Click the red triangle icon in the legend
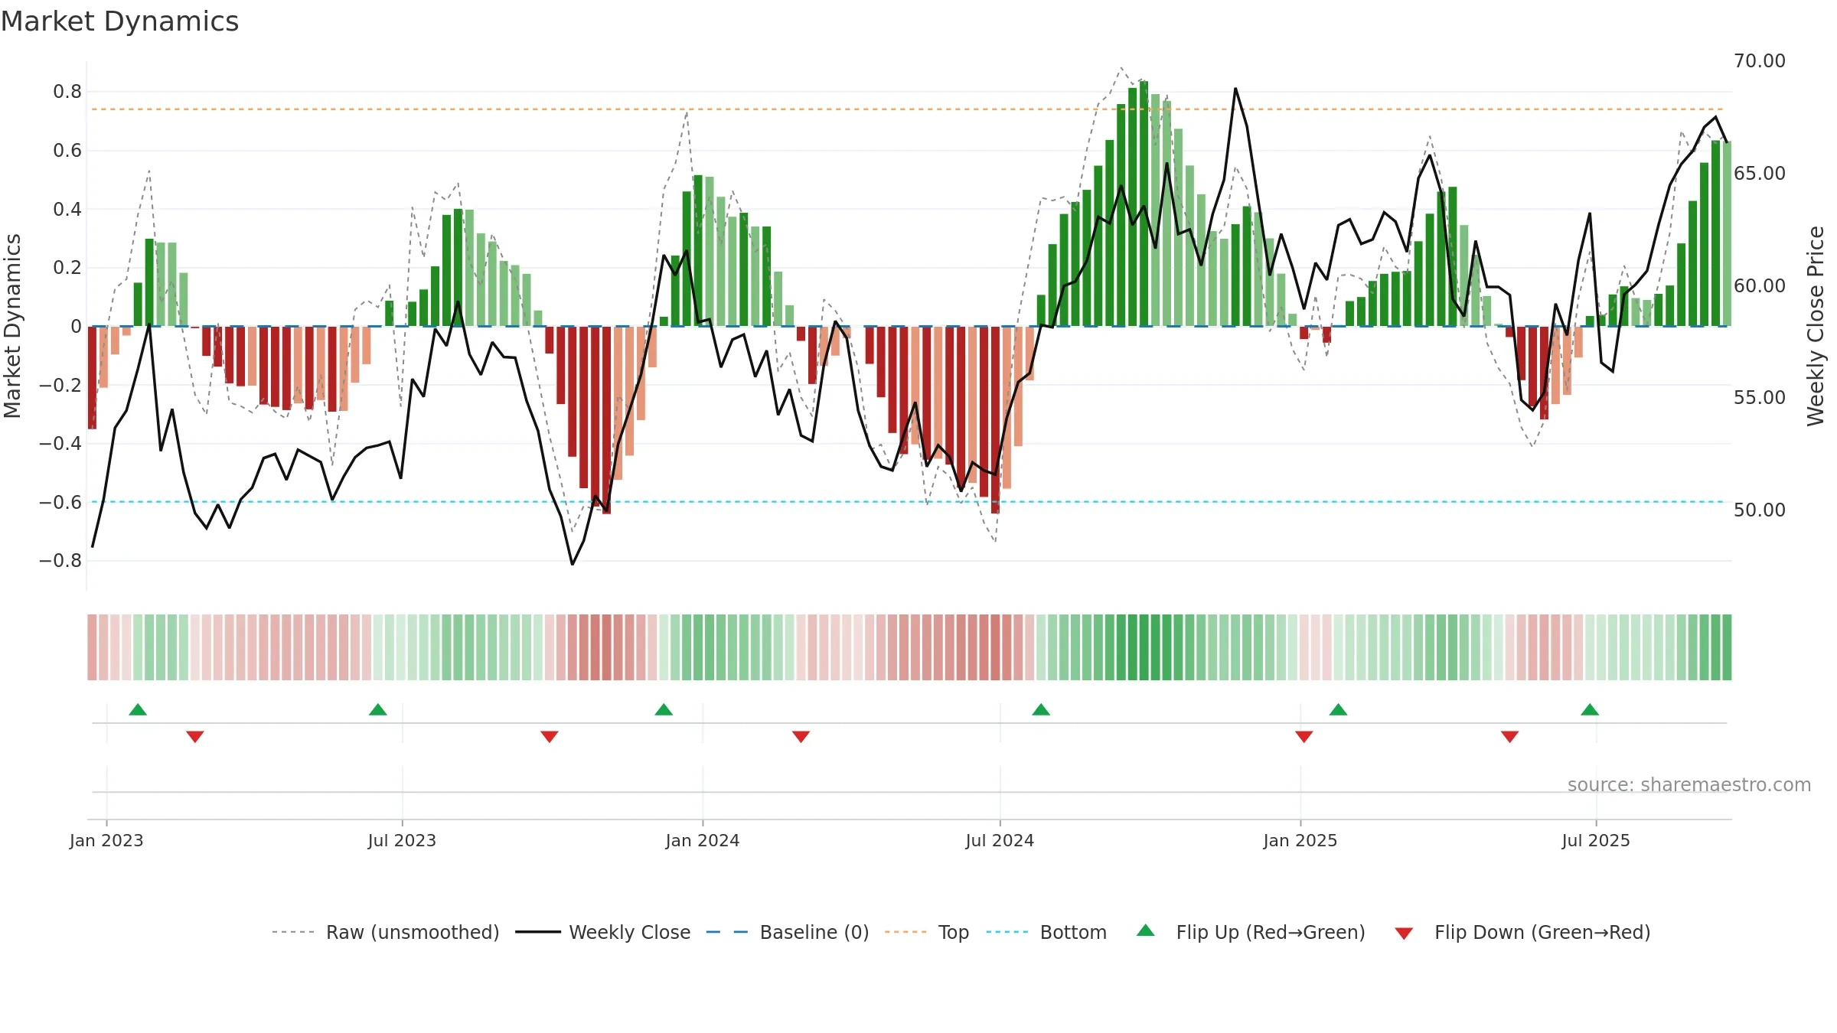 [x=1404, y=934]
